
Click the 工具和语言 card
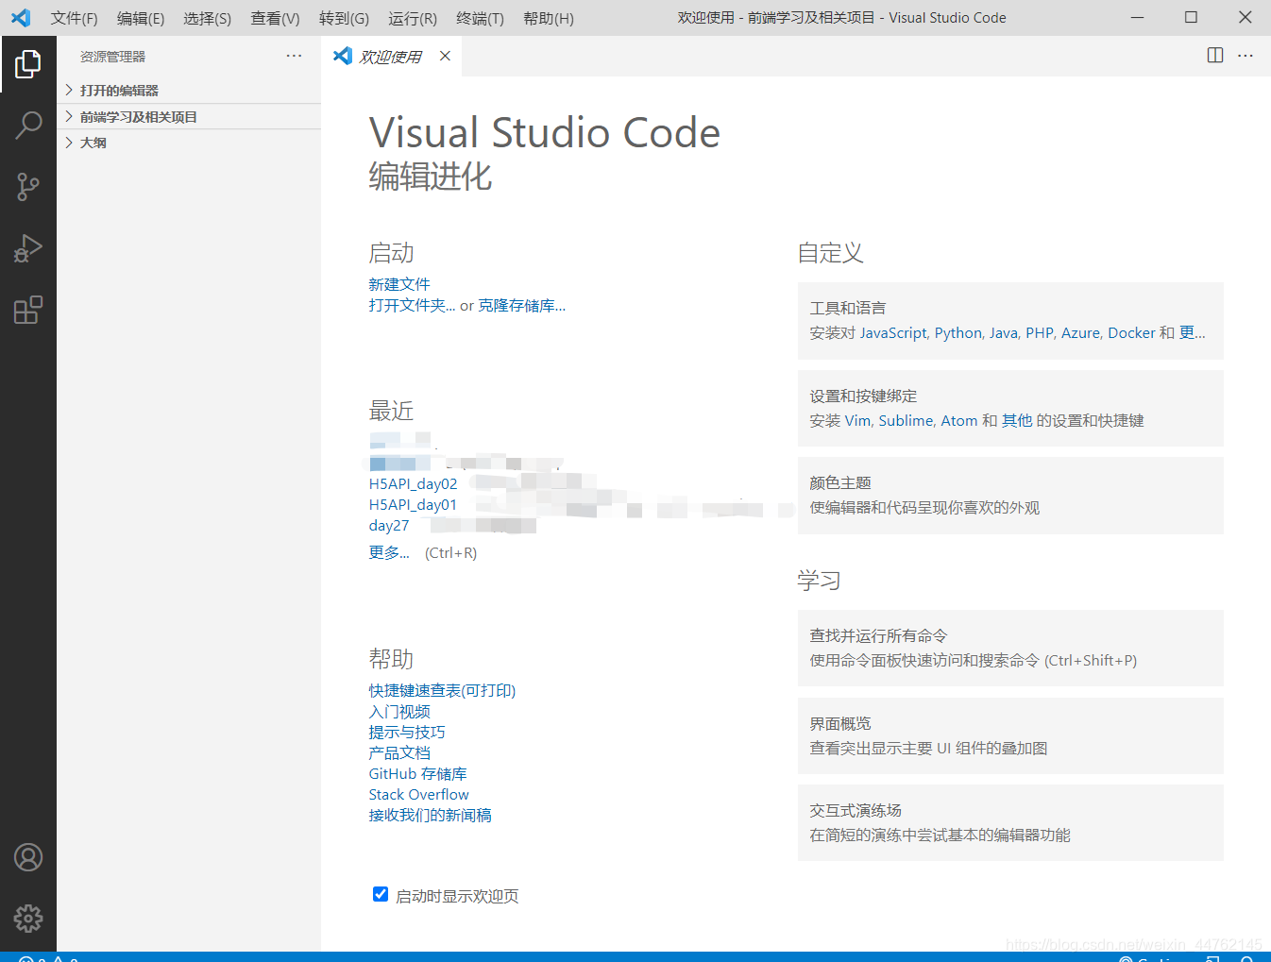(1010, 321)
